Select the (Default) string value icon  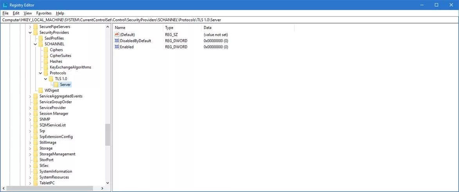click(117, 34)
